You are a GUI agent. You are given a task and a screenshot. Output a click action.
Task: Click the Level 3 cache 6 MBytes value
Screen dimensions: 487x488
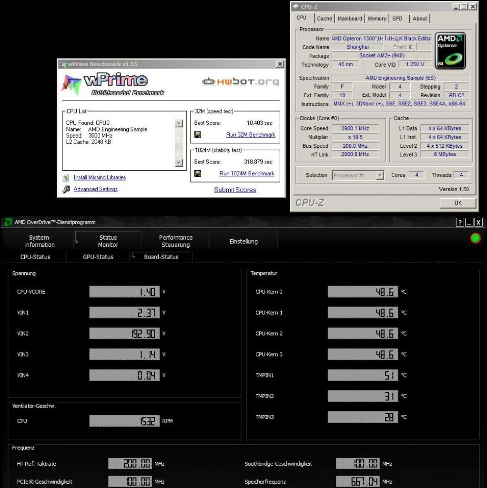[x=445, y=154]
